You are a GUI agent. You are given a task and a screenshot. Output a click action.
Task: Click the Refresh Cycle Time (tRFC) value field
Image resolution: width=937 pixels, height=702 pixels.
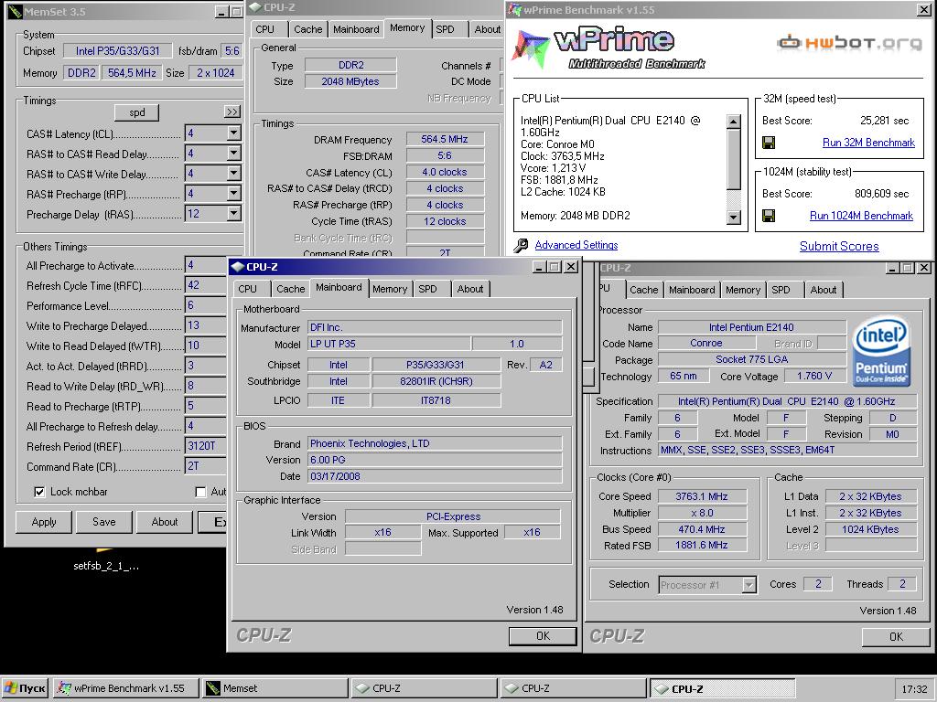click(205, 285)
